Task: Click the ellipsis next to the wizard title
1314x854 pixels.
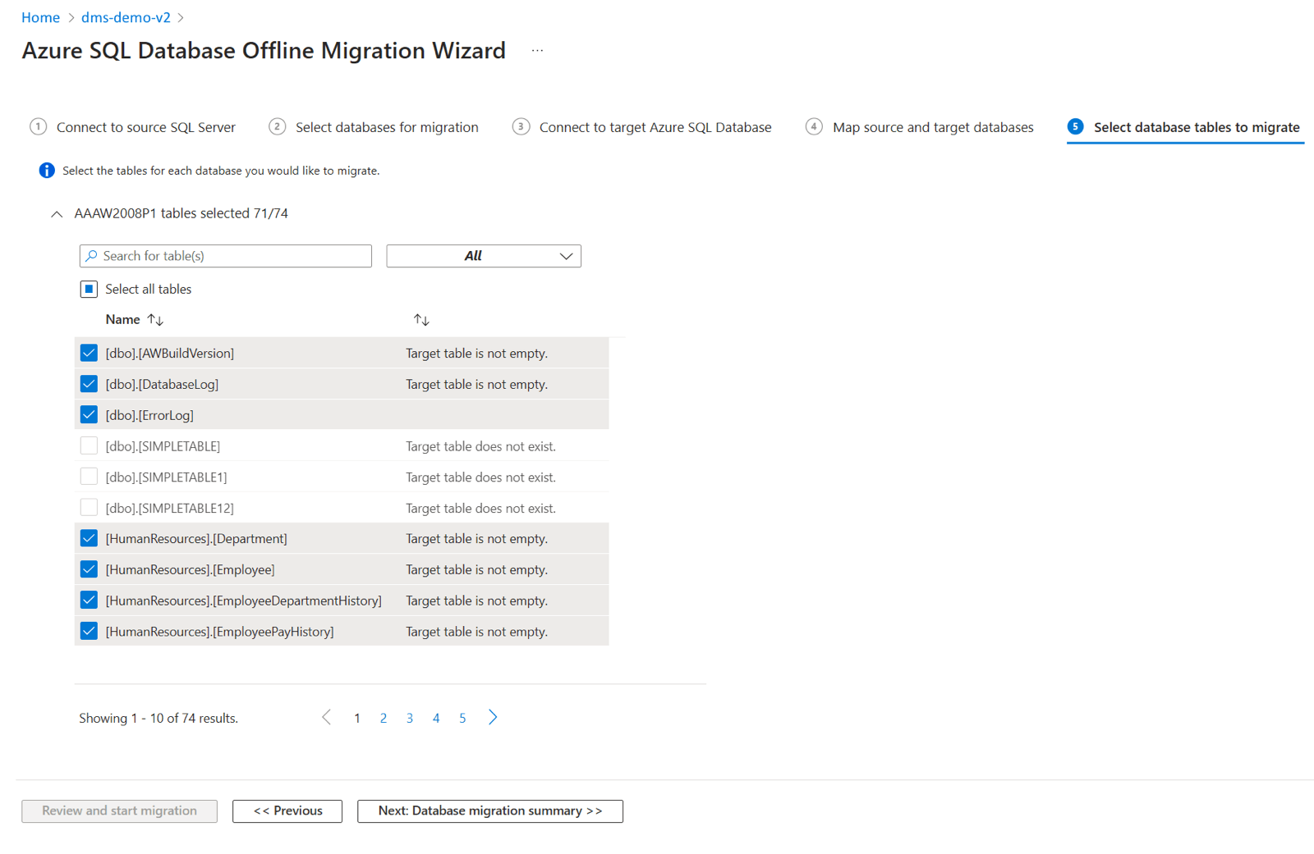Action: (x=538, y=50)
